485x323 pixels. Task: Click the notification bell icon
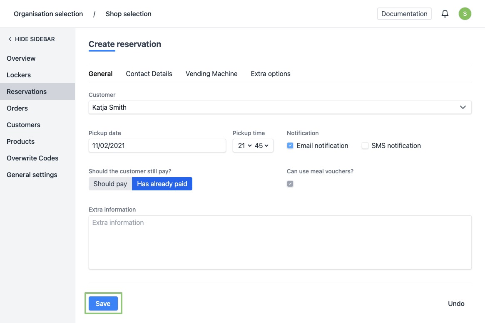[445, 14]
